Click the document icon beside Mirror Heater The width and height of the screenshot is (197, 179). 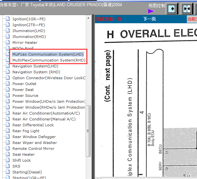(8, 43)
